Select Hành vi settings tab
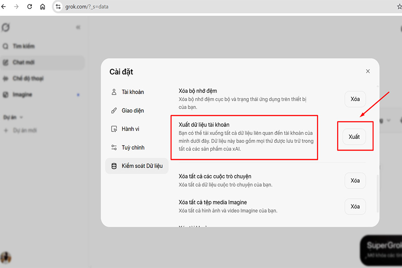 coord(130,129)
